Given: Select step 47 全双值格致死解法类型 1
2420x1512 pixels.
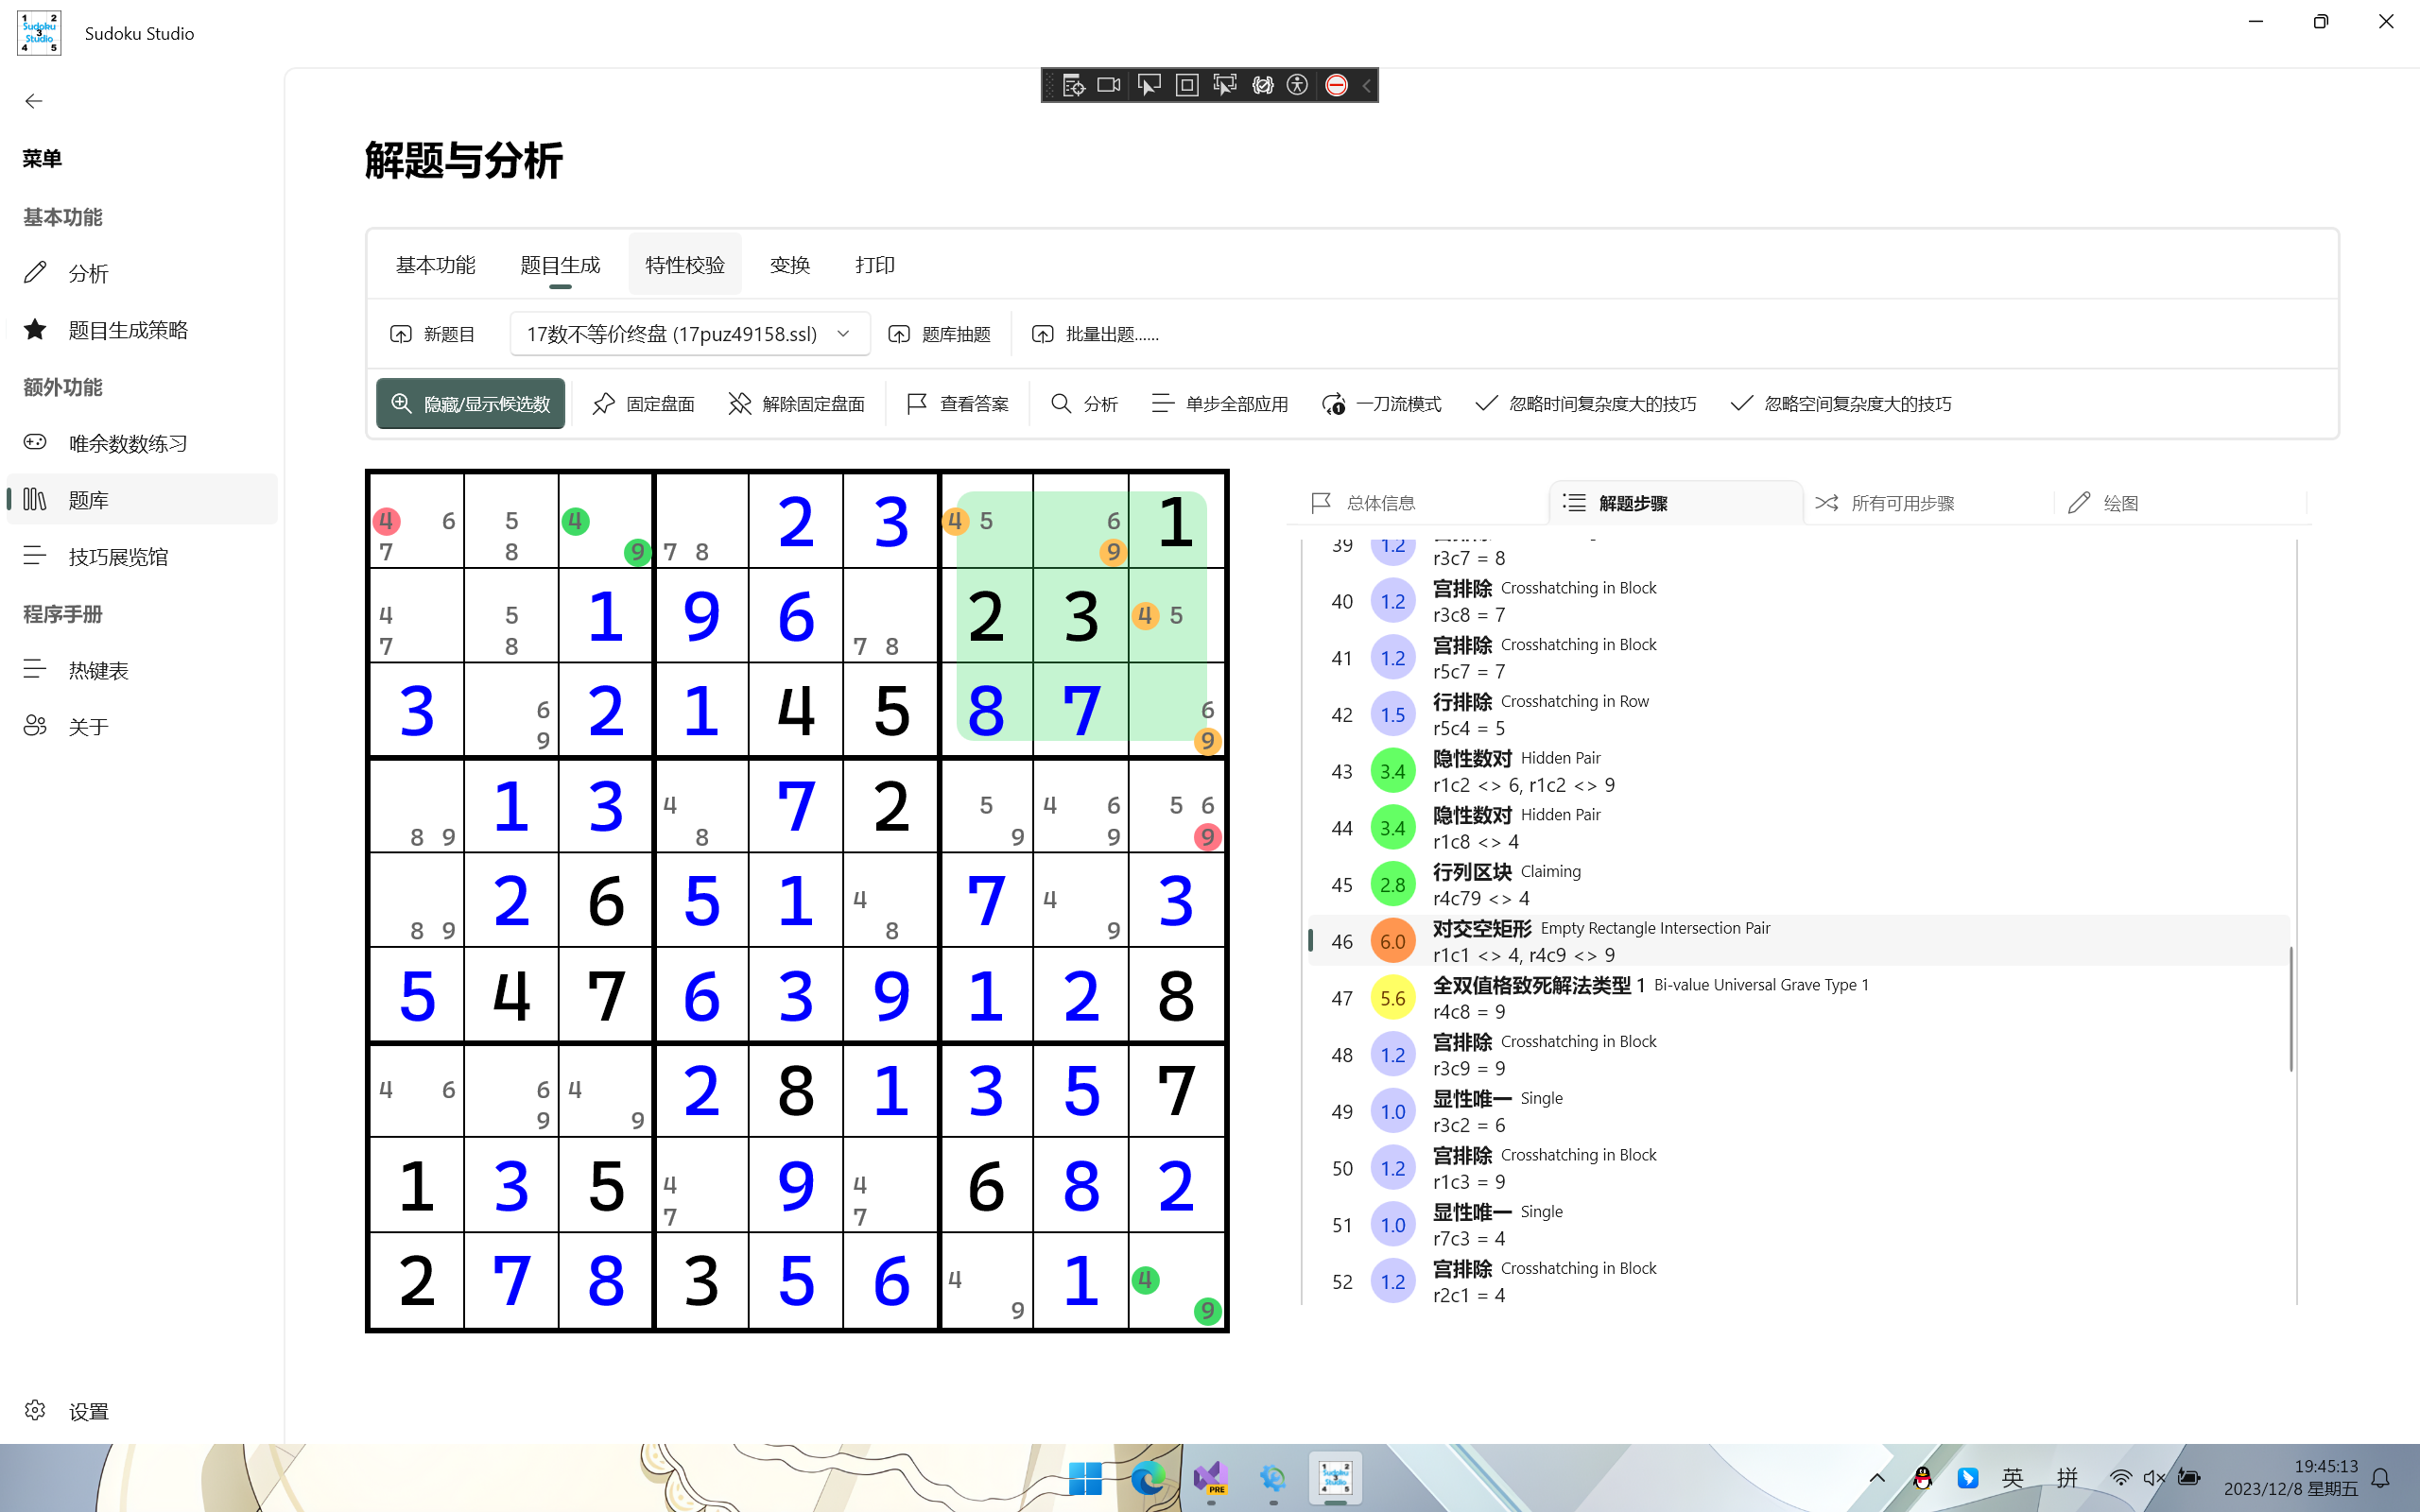Looking at the screenshot, I should click(x=1798, y=998).
